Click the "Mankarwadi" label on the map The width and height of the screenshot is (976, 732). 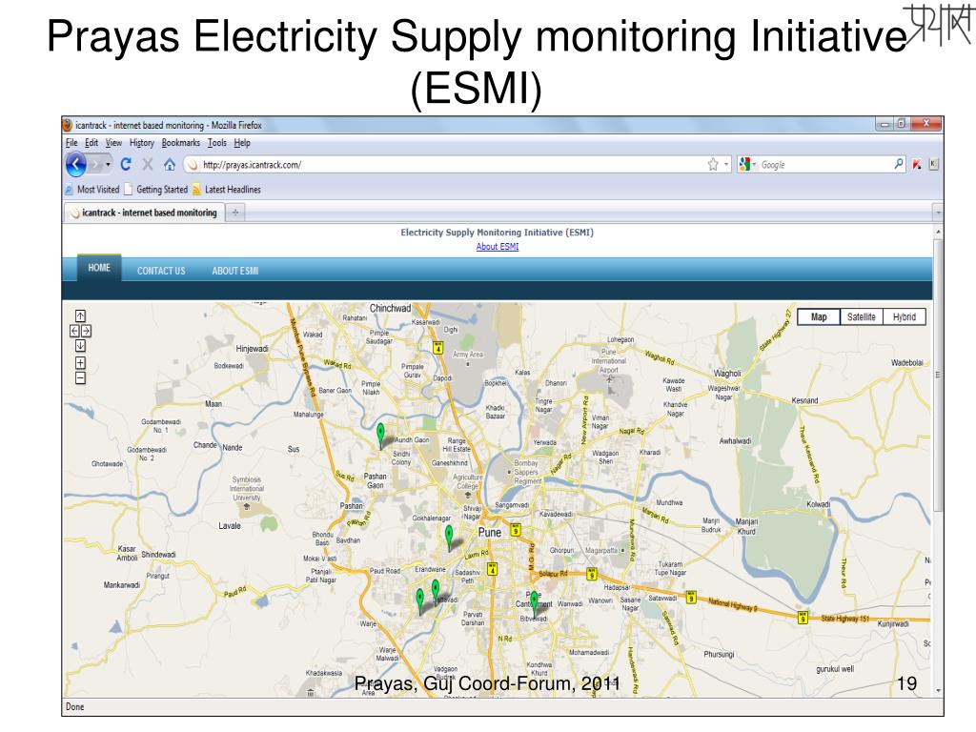(x=122, y=585)
